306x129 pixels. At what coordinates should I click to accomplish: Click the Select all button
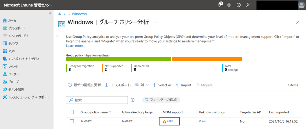162,85
